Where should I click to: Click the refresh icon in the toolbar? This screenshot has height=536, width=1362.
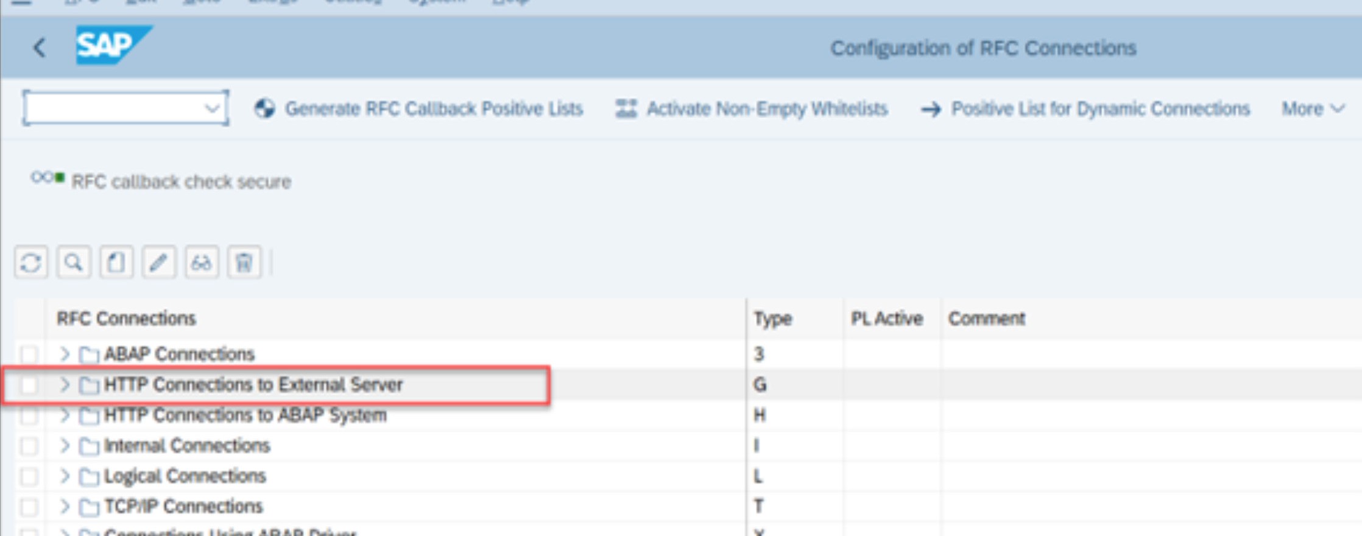pyautogui.click(x=31, y=263)
